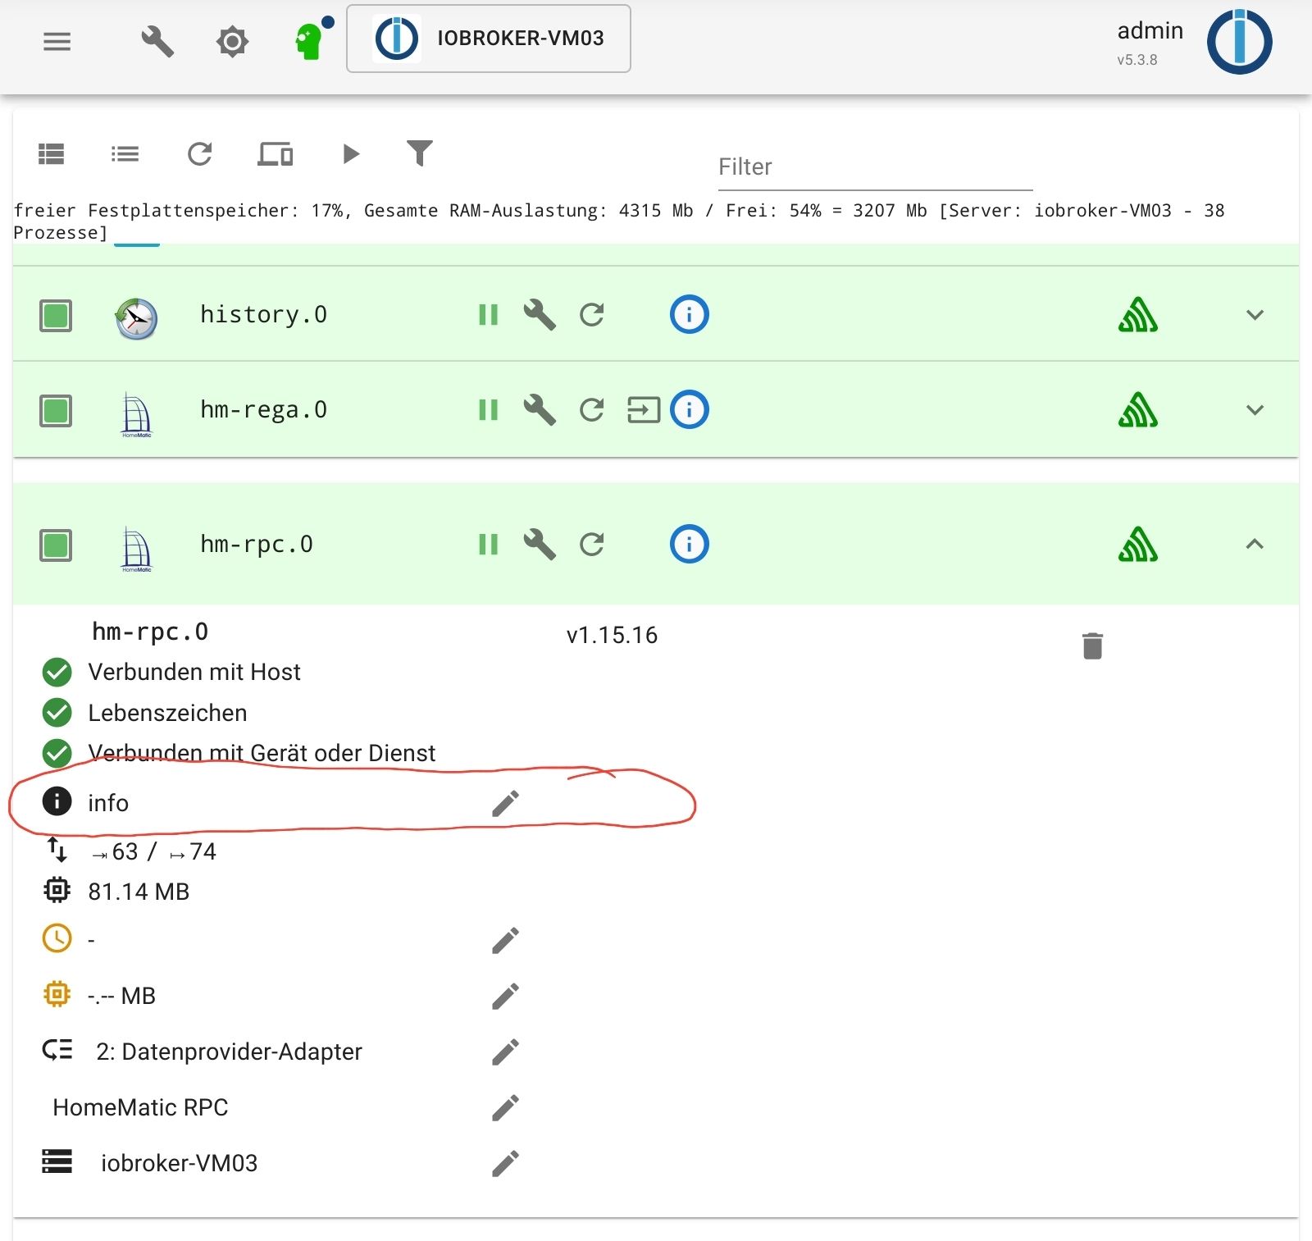Click the Verbunden mit Host status
The width and height of the screenshot is (1312, 1241).
[x=194, y=673]
